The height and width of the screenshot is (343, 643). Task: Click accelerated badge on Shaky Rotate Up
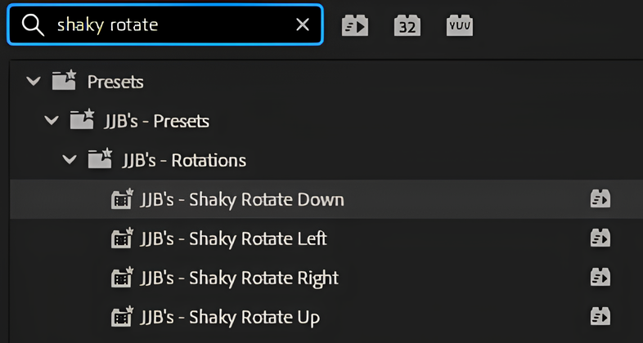[x=600, y=317]
